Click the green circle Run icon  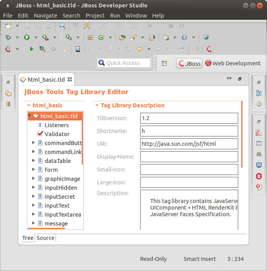coord(27,37)
